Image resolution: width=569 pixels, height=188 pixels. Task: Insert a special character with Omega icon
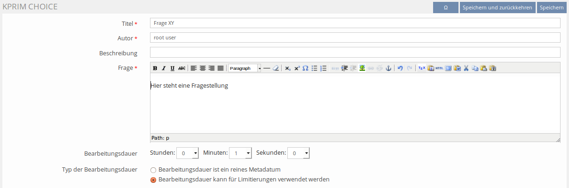(x=305, y=68)
